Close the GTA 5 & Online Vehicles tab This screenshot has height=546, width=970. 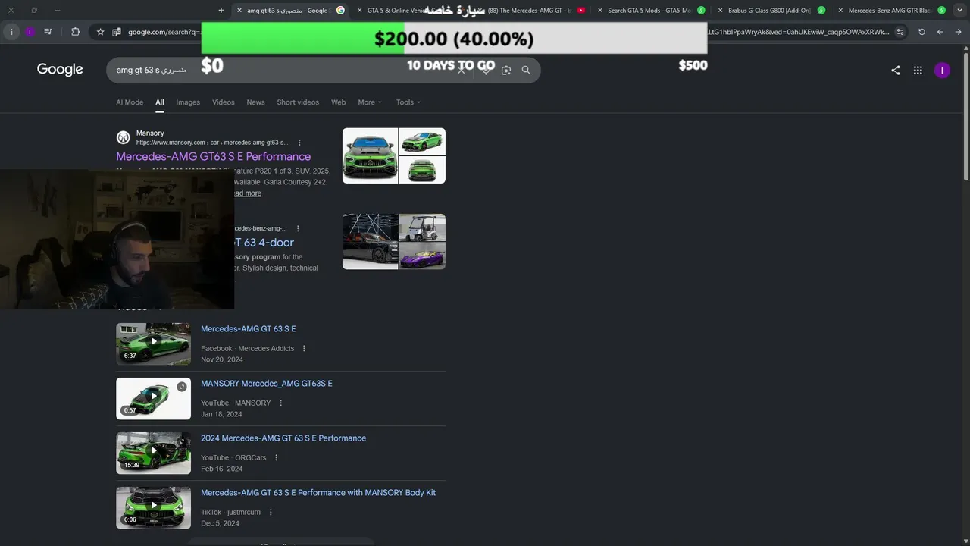[x=360, y=11]
